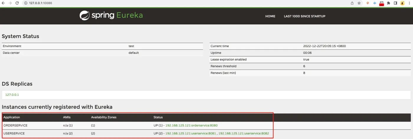This screenshot has width=413, height=139.
Task: Open the 127.0.0.1 DS replica link
Action: click(x=12, y=95)
